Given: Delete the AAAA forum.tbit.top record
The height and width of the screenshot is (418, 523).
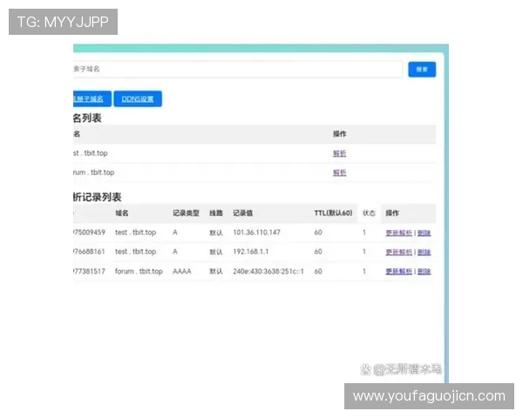Looking at the screenshot, I should pyautogui.click(x=425, y=272).
